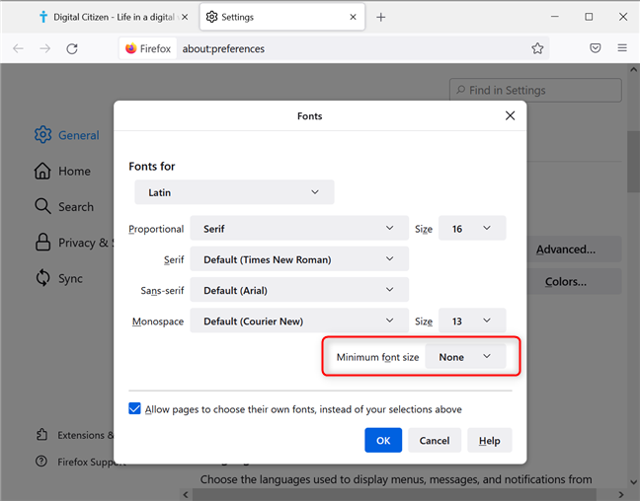Click the scrollbar up arrow
This screenshot has width=640, height=501.
(x=633, y=69)
